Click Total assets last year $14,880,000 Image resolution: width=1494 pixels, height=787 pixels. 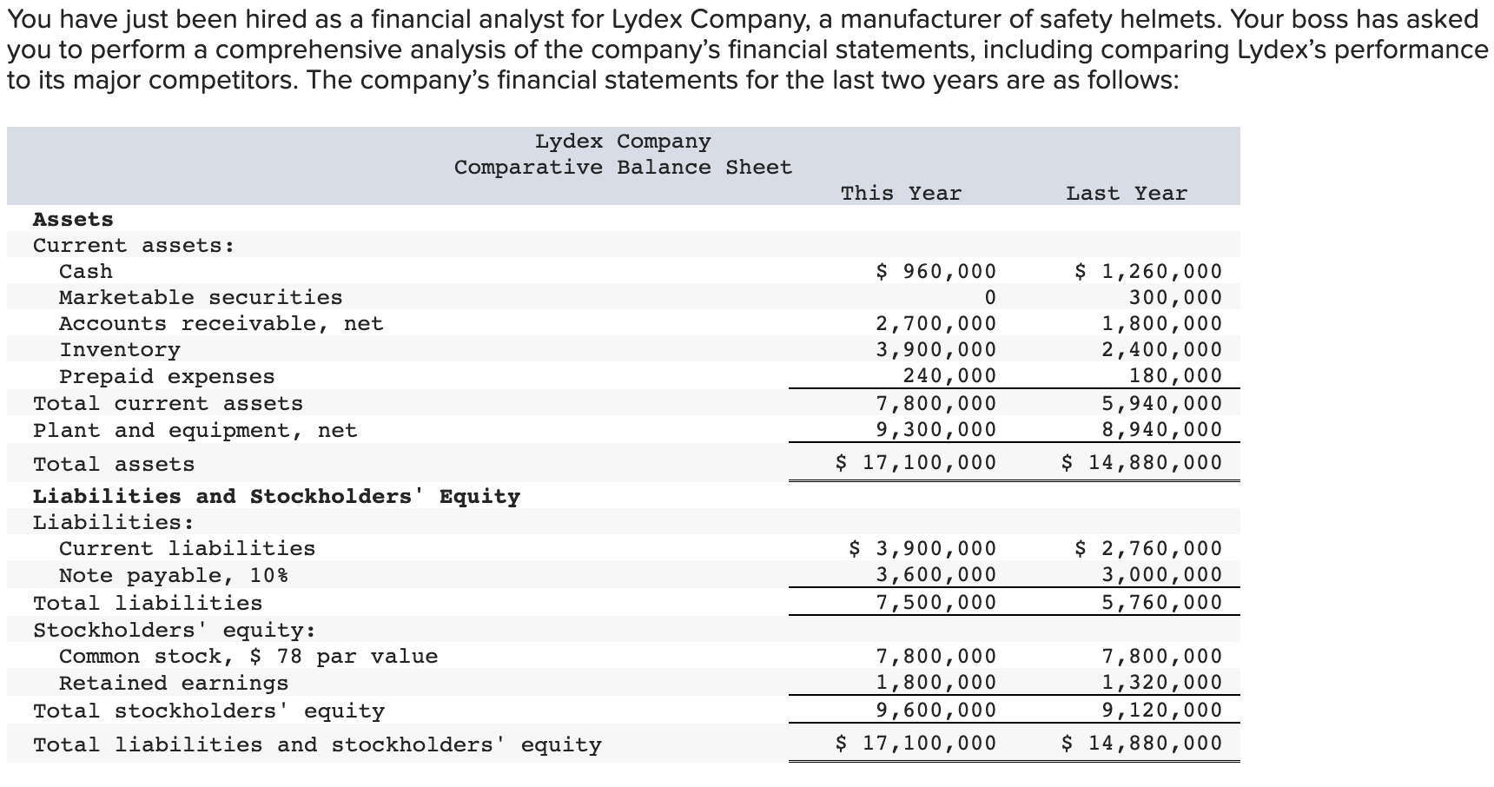(1141, 463)
